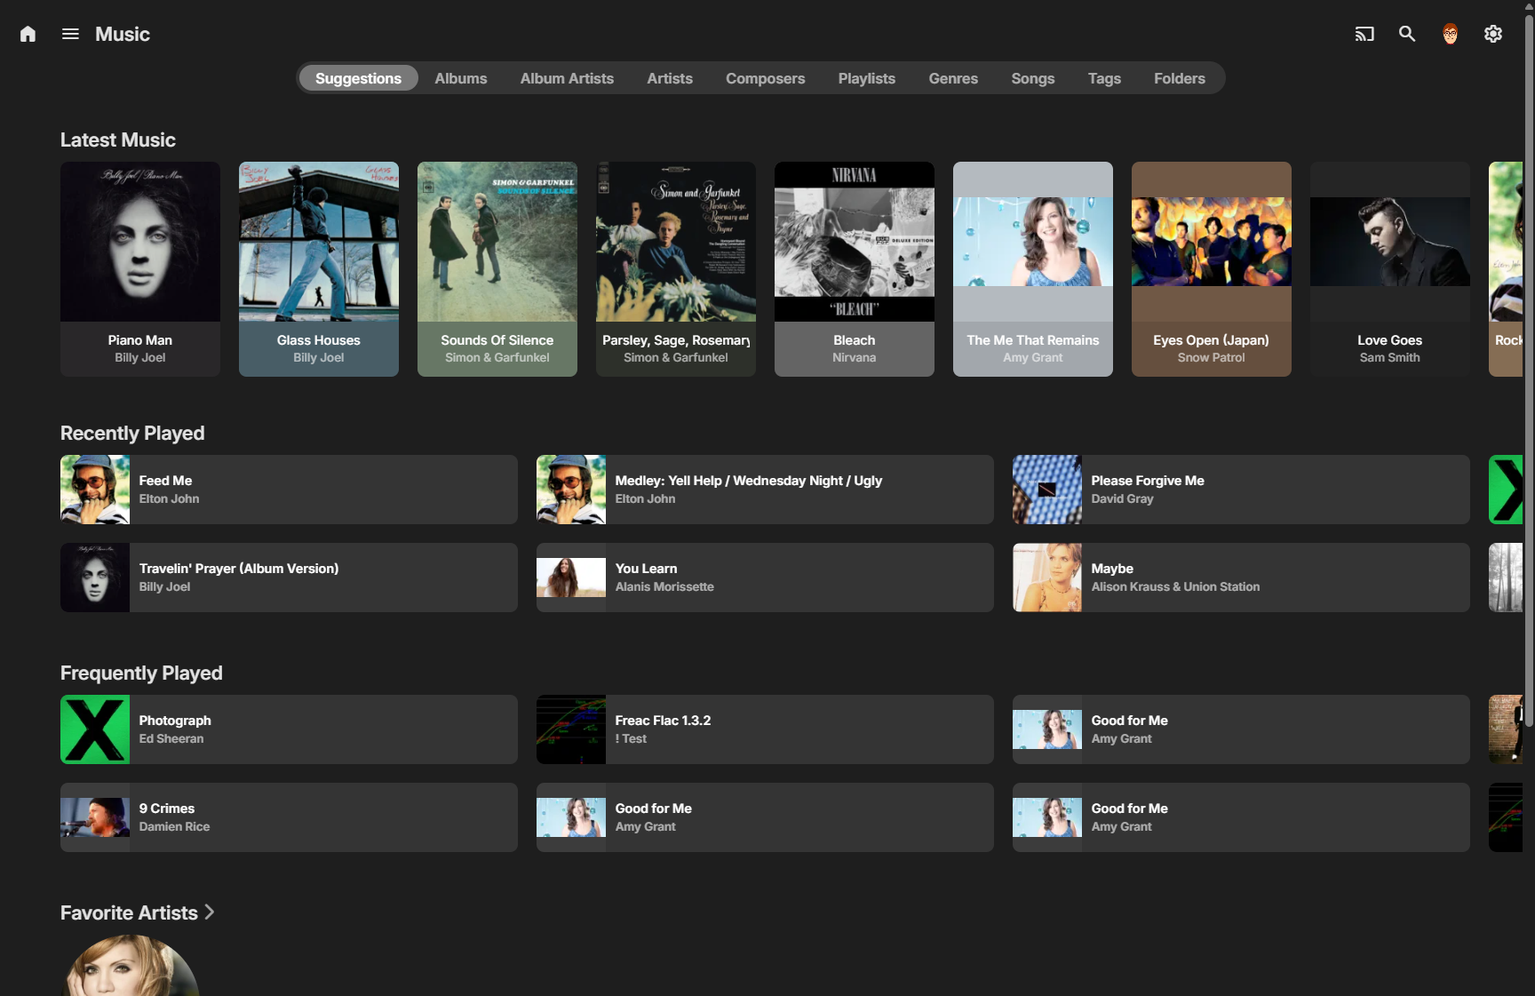Open the hamburger navigation menu
The height and width of the screenshot is (996, 1535).
(x=70, y=34)
